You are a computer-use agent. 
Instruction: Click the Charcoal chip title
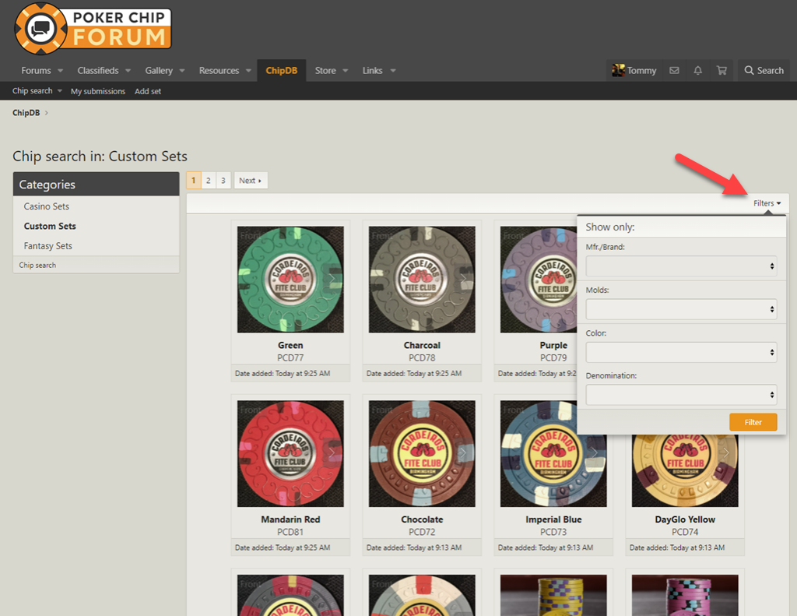coord(422,345)
